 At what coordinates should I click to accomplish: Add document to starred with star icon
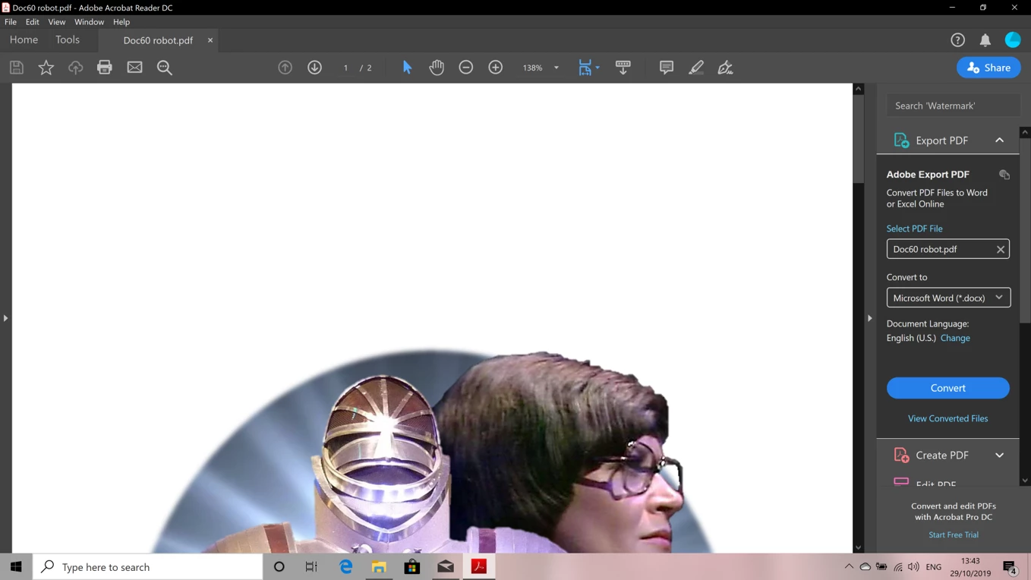point(46,68)
